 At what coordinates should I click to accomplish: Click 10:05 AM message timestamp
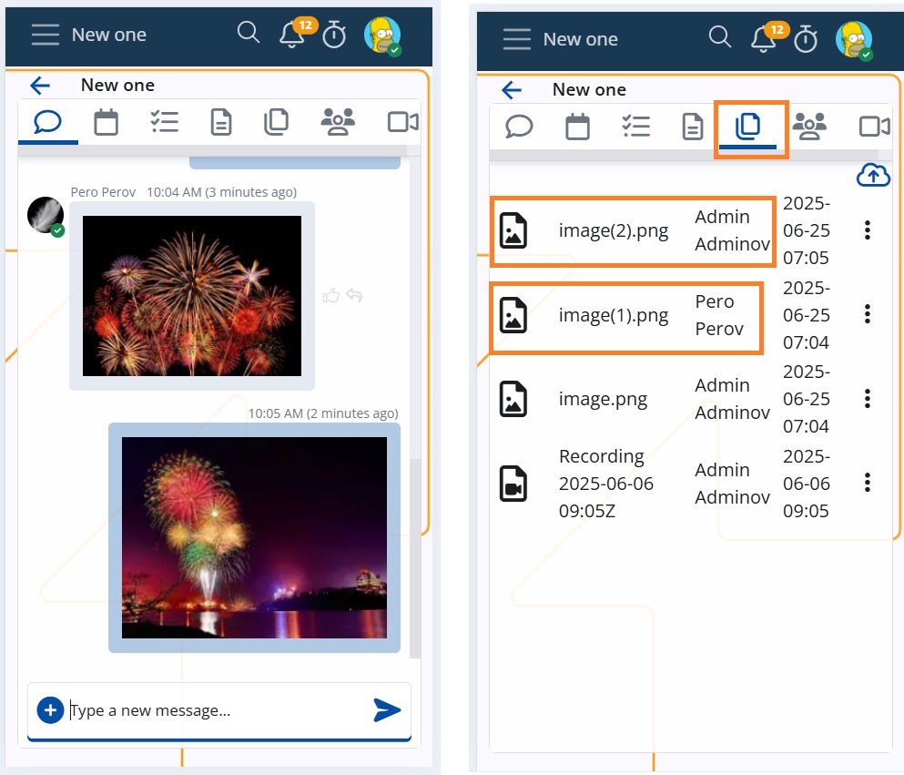coord(323,413)
